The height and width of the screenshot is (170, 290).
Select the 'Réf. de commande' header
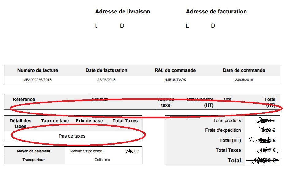(x=175, y=70)
